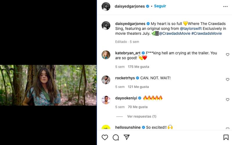Open katebryan_art's profile avatar
Viewport: 232px width, 145px height.
(x=106, y=55)
